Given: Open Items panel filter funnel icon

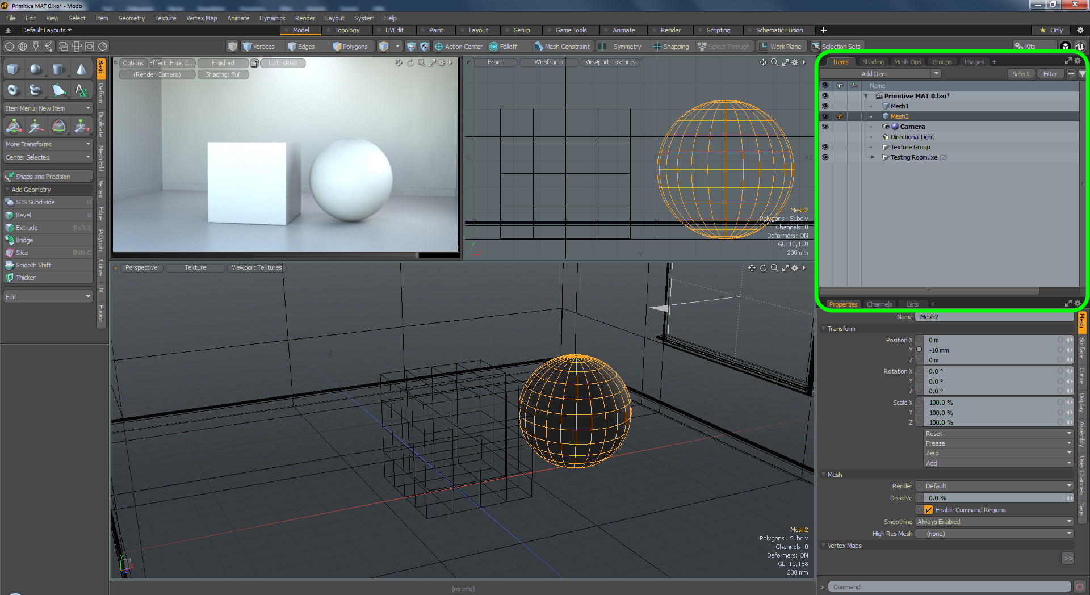Looking at the screenshot, I should (x=1082, y=74).
